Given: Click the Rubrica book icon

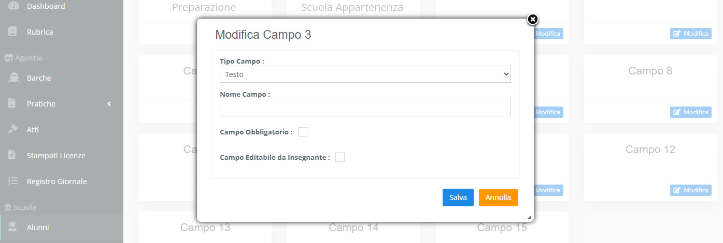Looking at the screenshot, I should 13,32.
